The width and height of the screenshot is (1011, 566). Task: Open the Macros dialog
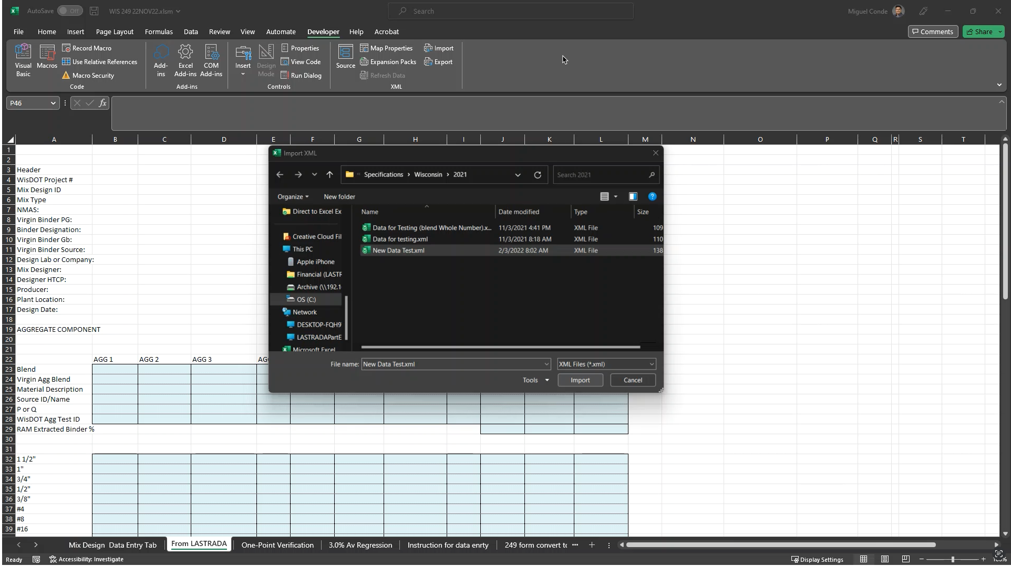point(47,57)
